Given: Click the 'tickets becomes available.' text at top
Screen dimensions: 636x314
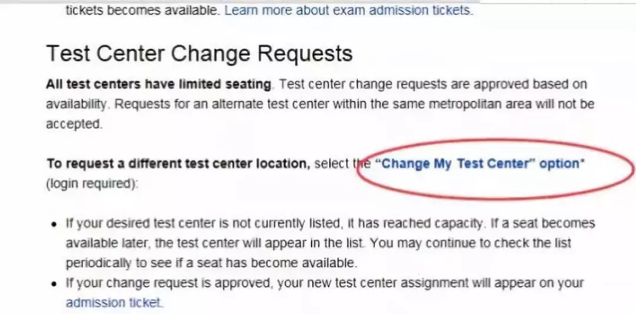Looking at the screenshot, I should 143,10.
